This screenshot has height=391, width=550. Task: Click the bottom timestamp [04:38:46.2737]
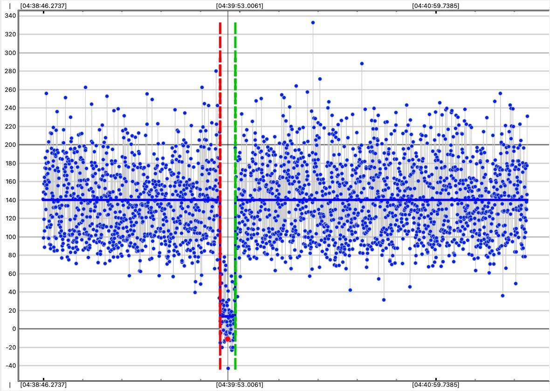pyautogui.click(x=43, y=384)
